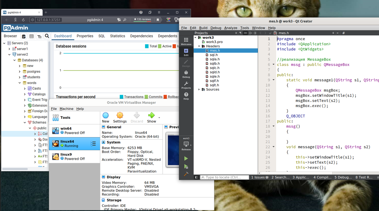
Task: Open a new browser tab with plus
Action: click(46, 12)
